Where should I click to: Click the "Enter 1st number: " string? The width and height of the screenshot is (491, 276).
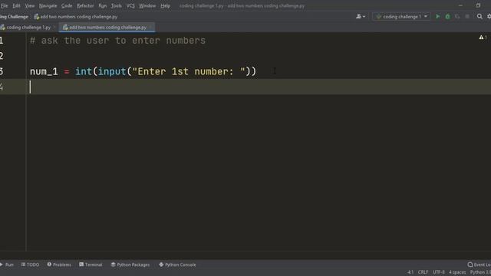[x=189, y=71]
